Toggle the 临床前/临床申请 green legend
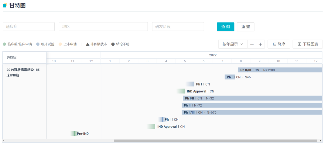 (x=17, y=44)
